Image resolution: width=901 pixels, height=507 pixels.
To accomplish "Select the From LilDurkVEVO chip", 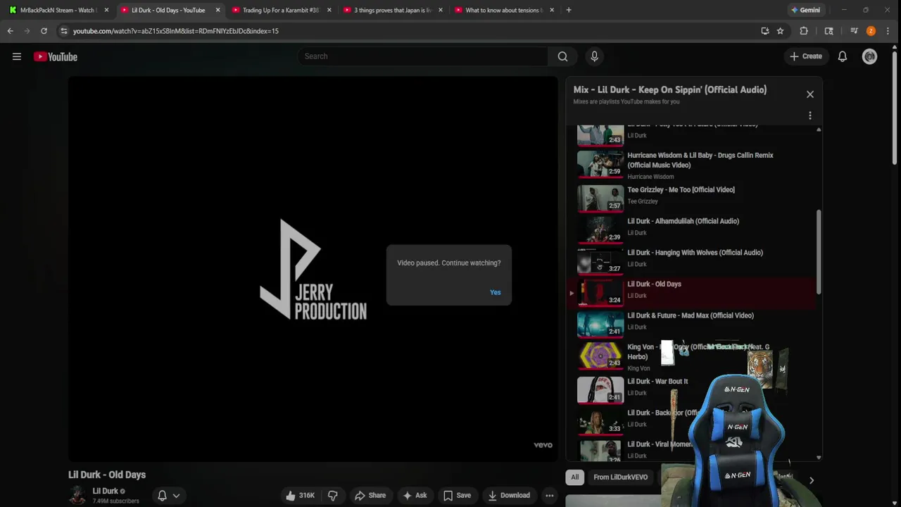I will click(620, 477).
